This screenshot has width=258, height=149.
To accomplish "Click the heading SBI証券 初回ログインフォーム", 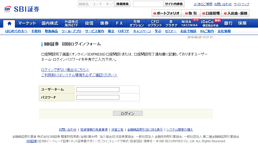I will pos(72,44).
